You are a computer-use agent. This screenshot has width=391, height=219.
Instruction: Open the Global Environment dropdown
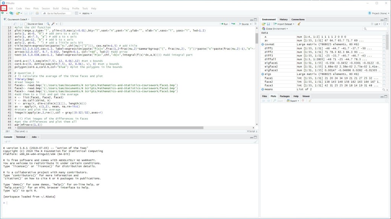pyautogui.click(x=276, y=29)
